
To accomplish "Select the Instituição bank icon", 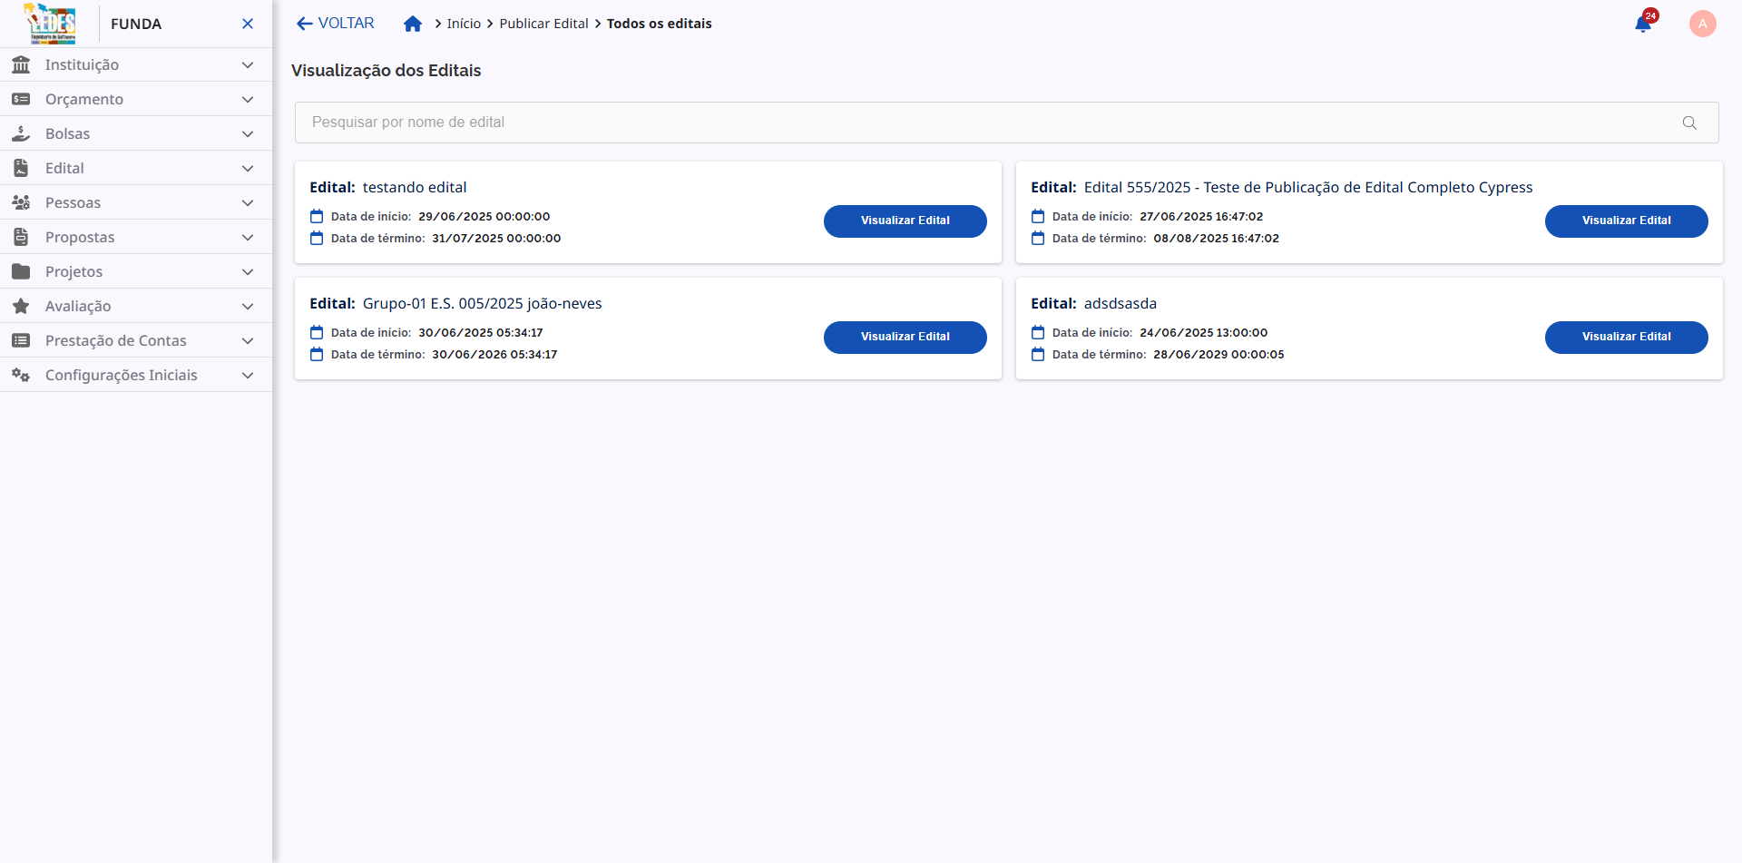I will pos(21,64).
